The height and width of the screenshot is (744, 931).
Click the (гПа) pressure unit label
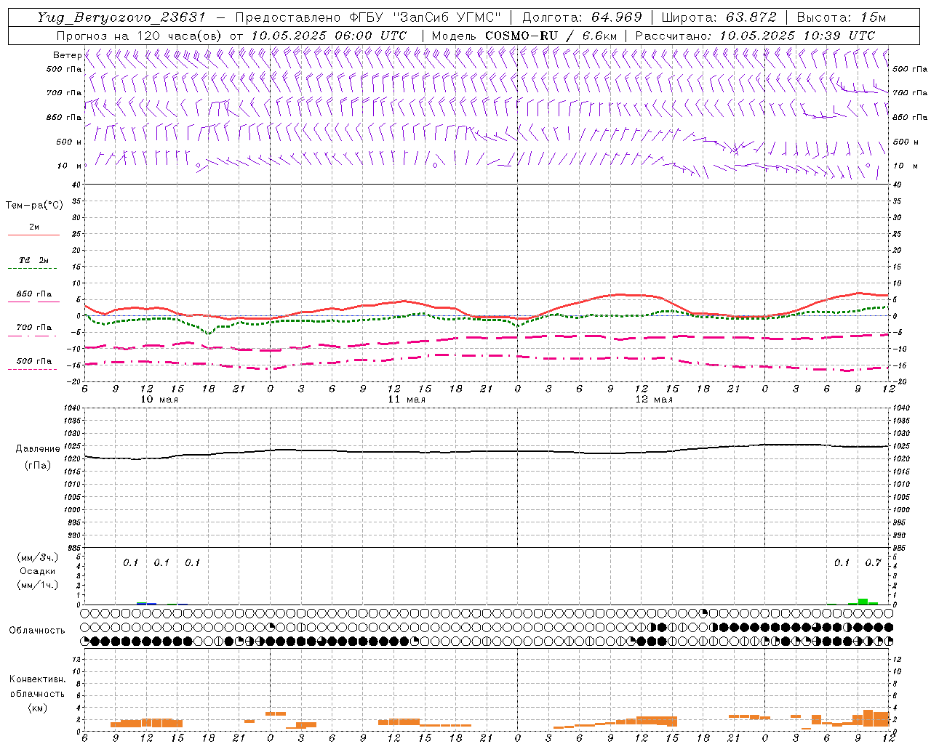[37, 464]
